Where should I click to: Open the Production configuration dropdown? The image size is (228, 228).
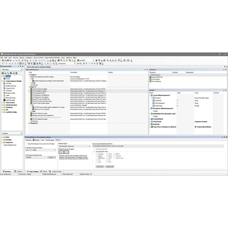click(x=75, y=64)
